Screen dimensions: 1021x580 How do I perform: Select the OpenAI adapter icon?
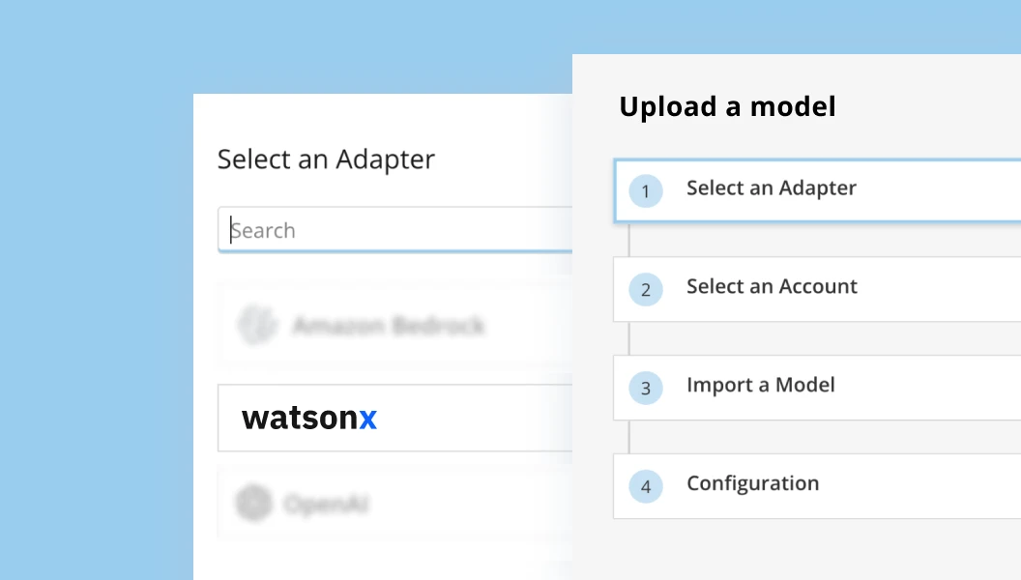click(x=254, y=504)
